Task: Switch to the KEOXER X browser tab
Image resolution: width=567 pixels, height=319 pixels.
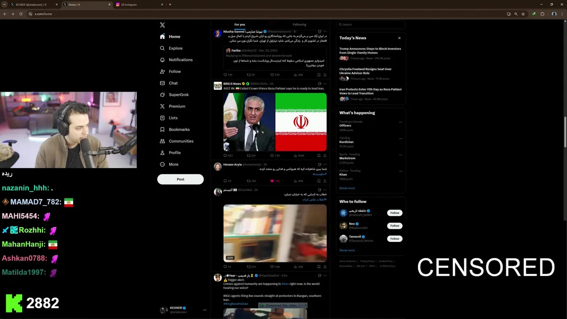Action: click(x=34, y=4)
